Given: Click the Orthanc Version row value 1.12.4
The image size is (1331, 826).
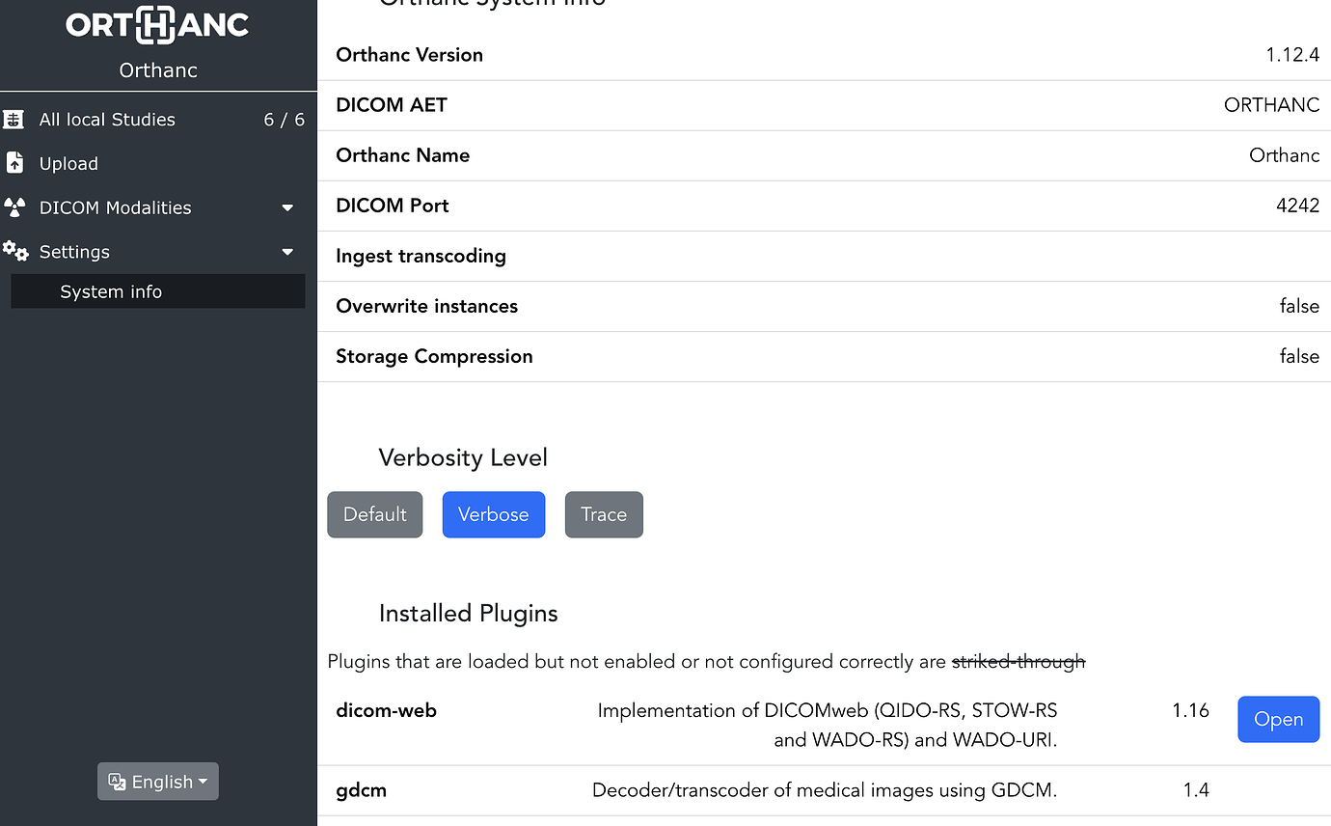Looking at the screenshot, I should pyautogui.click(x=1291, y=55).
